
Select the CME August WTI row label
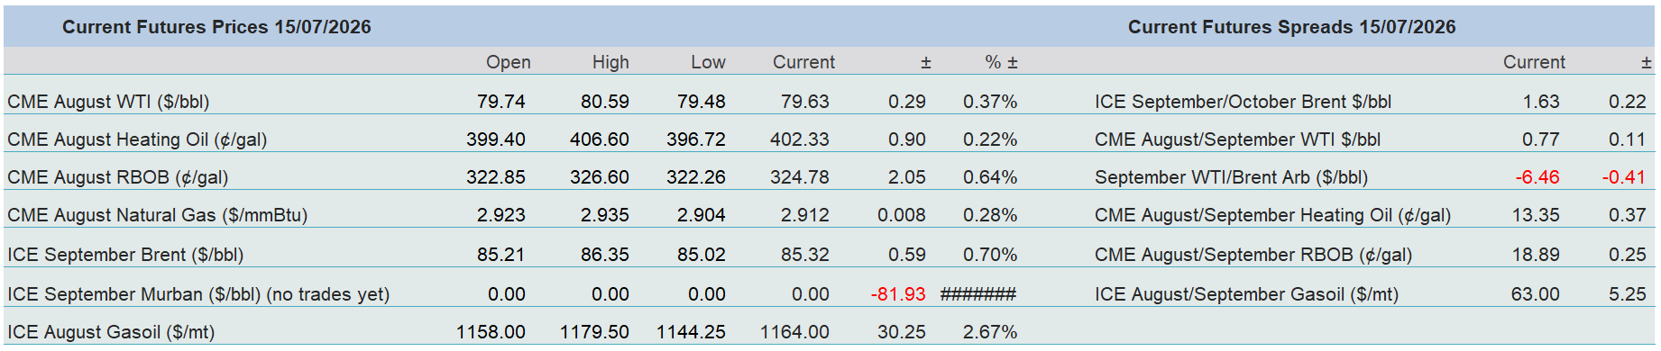tap(108, 102)
